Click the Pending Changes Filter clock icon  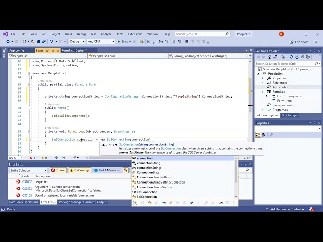click(283, 57)
